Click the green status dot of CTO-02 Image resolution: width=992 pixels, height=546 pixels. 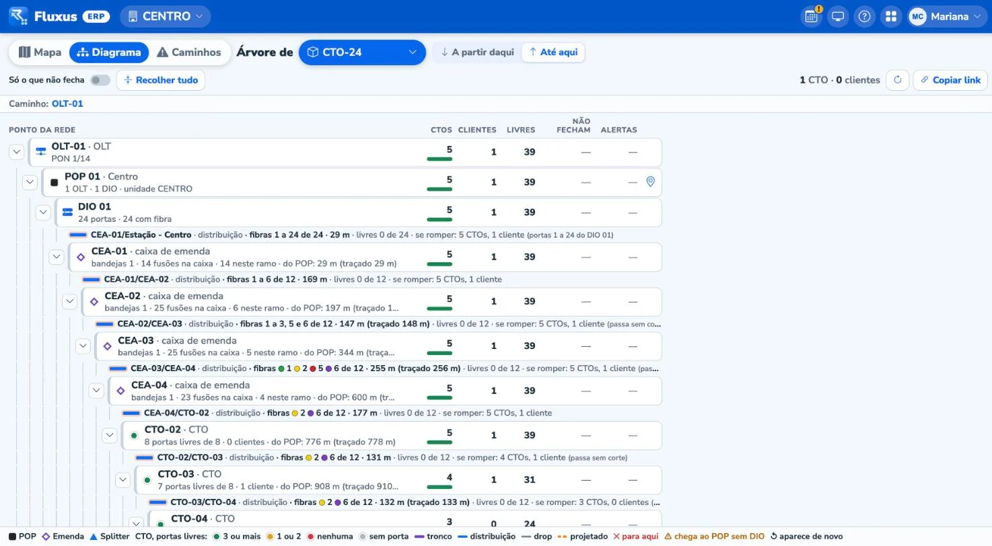[x=134, y=436]
